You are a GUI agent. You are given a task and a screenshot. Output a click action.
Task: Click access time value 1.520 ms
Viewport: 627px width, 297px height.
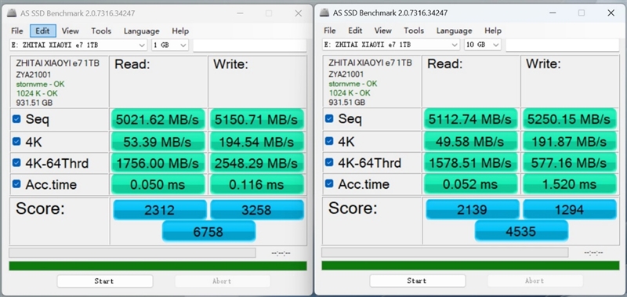tap(569, 184)
